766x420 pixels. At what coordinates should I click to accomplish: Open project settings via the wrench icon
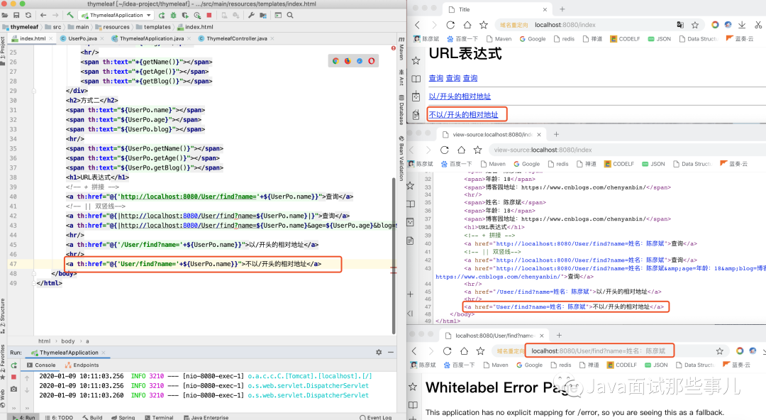coord(251,15)
